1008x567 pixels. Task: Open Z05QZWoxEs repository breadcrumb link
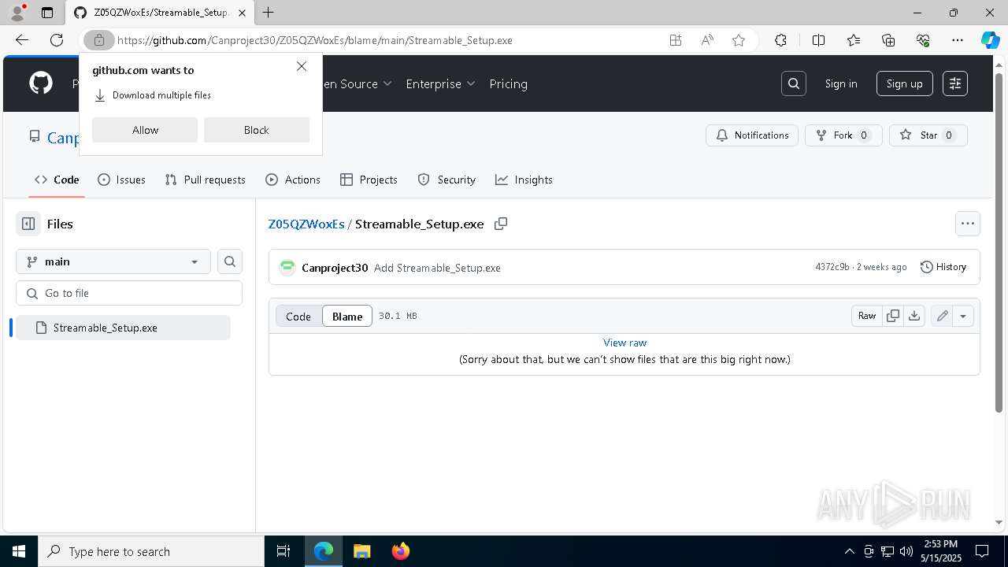[306, 224]
